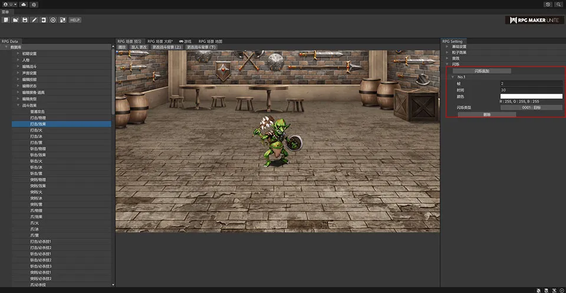Click the pen edit toolbar icon
Screen dimensions: 566x293
point(34,20)
